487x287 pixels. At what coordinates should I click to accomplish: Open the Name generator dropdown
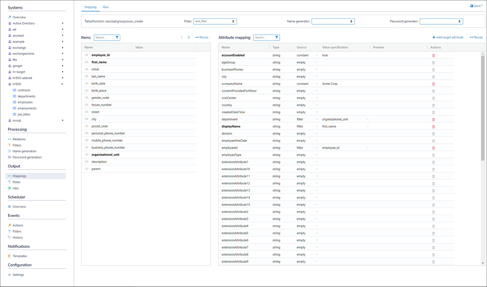coord(333,22)
